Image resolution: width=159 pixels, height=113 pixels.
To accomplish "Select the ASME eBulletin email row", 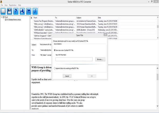I will click(x=74, y=30).
